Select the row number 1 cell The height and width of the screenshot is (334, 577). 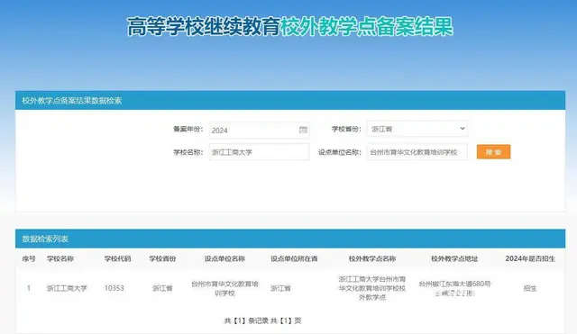(x=29, y=288)
